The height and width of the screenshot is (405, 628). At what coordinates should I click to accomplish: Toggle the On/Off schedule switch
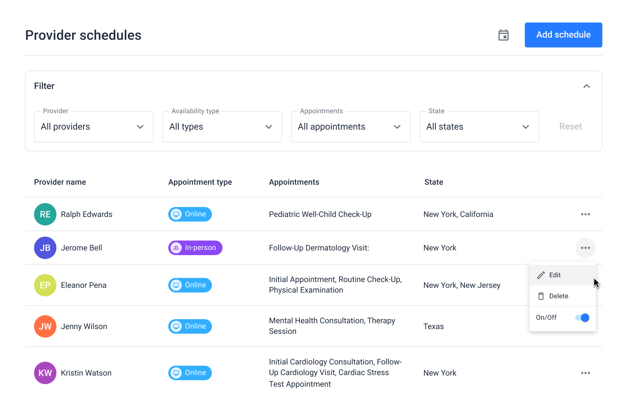(x=582, y=317)
